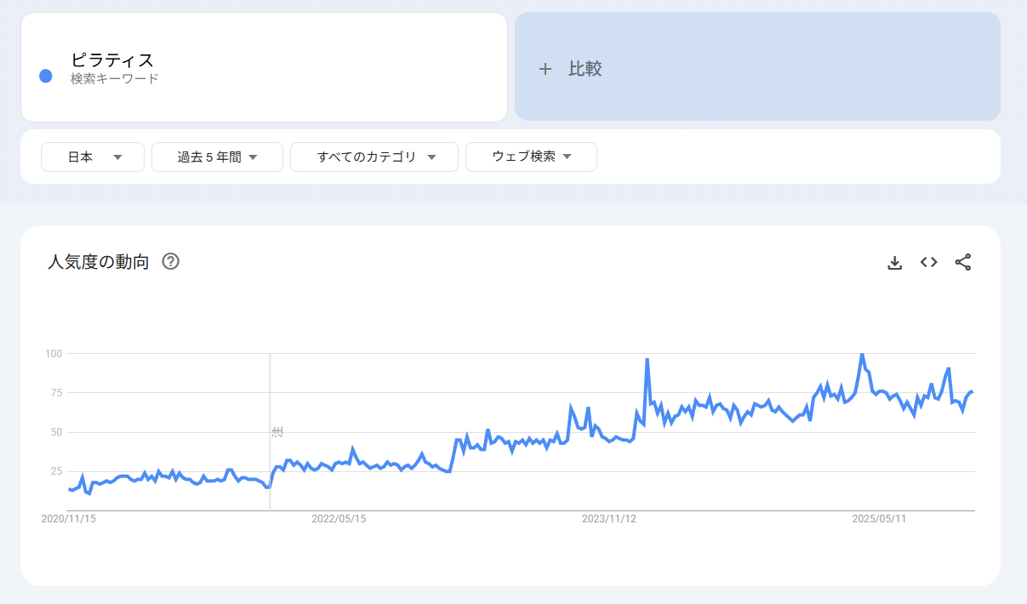1027x604 pixels.
Task: Open the 過去 5 年間 time range dropdown
Action: (217, 157)
